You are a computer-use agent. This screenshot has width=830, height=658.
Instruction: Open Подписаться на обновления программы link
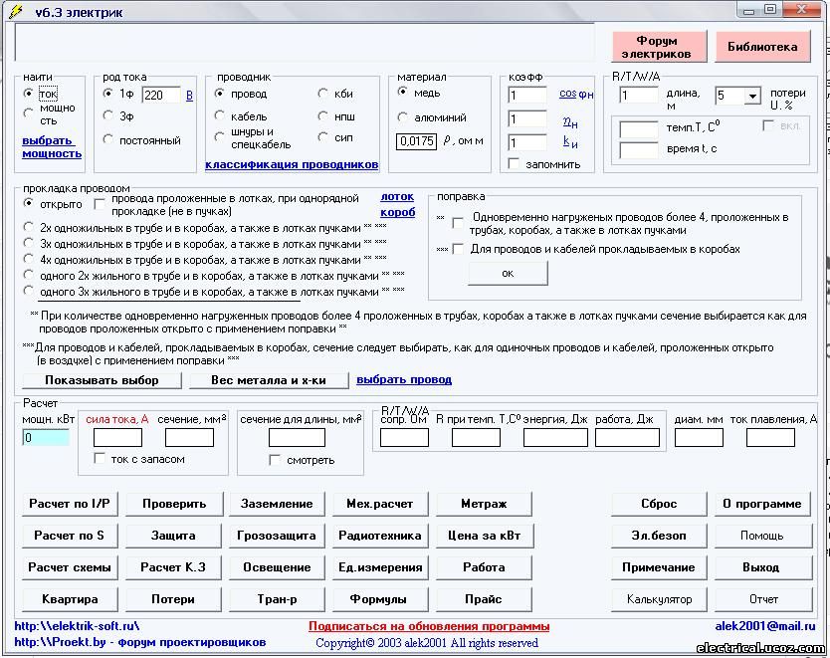428,626
